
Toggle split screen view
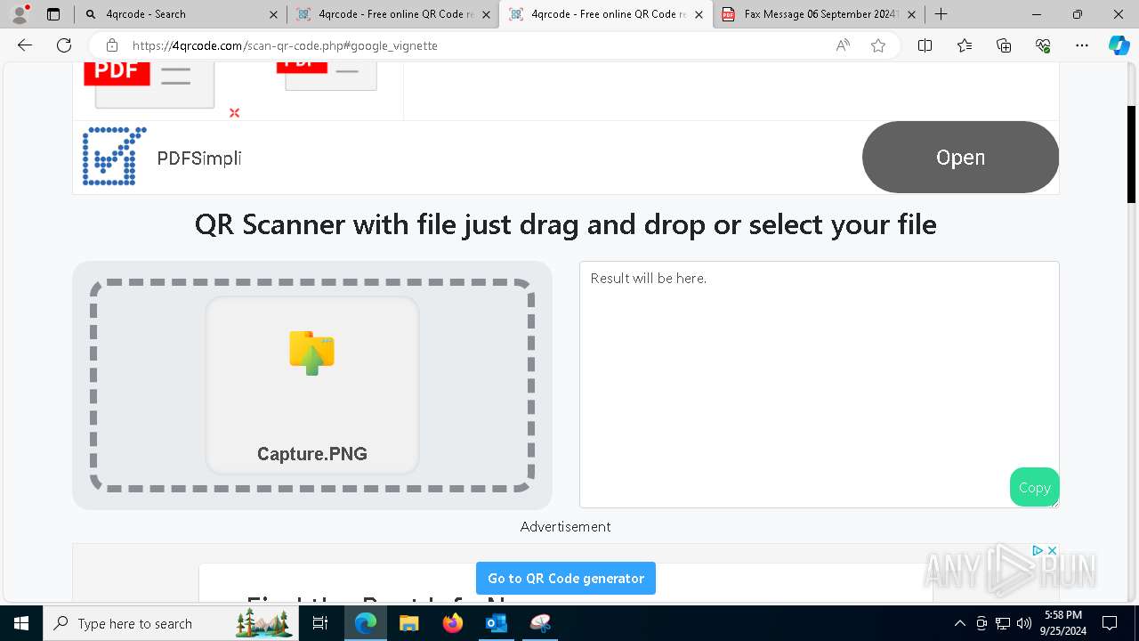(x=925, y=45)
